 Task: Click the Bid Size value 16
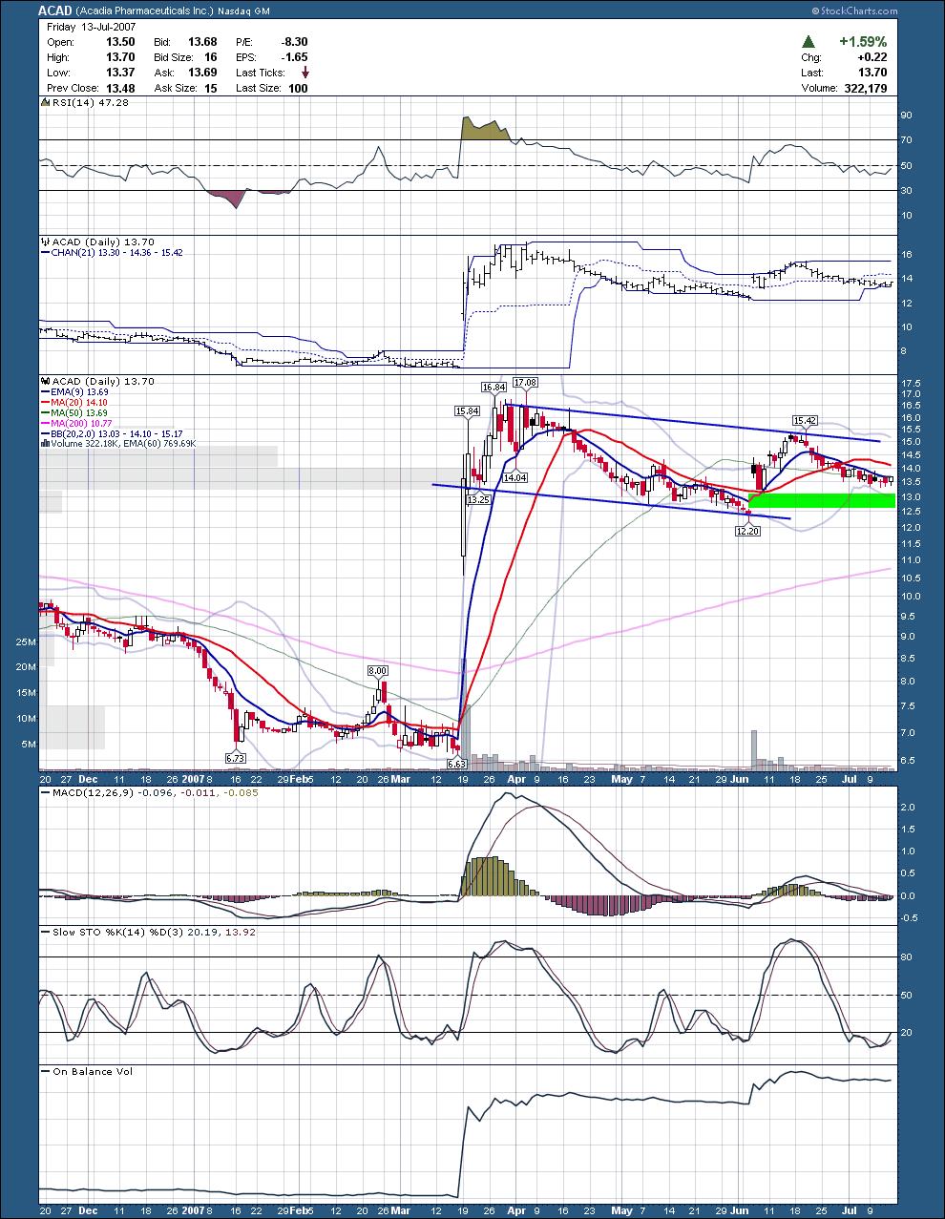pyautogui.click(x=211, y=57)
